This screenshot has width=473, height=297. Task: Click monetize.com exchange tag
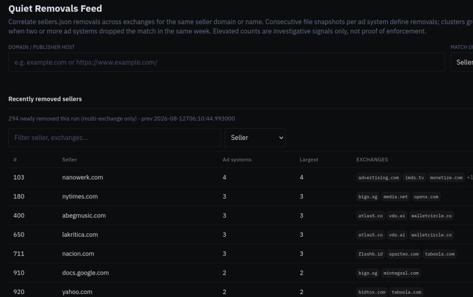[446, 178]
